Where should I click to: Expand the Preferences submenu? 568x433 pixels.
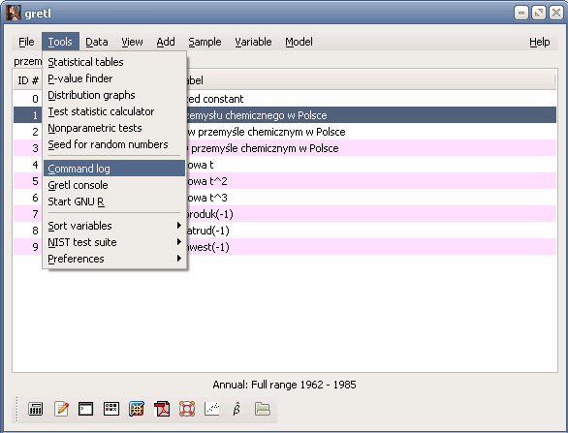114,259
